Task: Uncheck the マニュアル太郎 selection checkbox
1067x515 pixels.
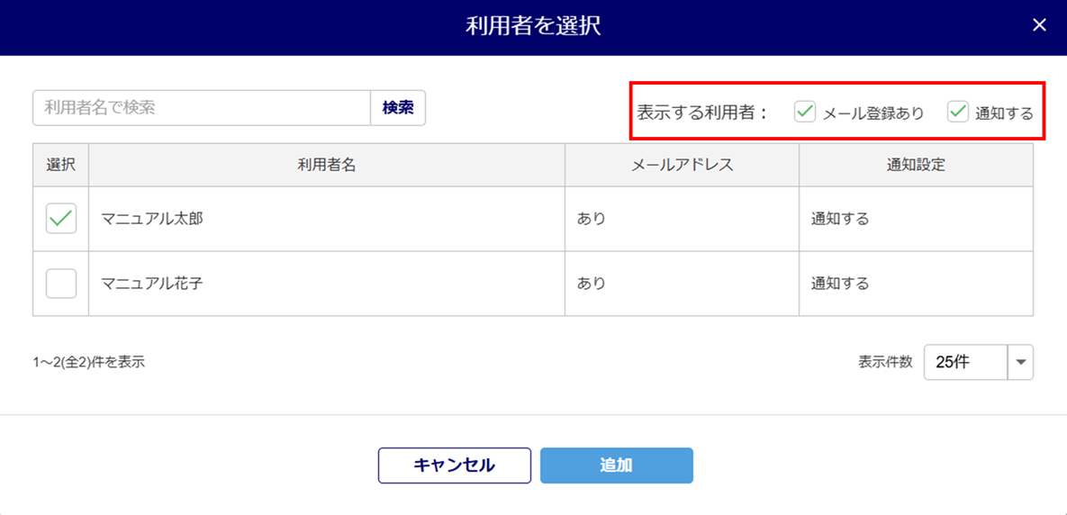Action: click(x=61, y=219)
